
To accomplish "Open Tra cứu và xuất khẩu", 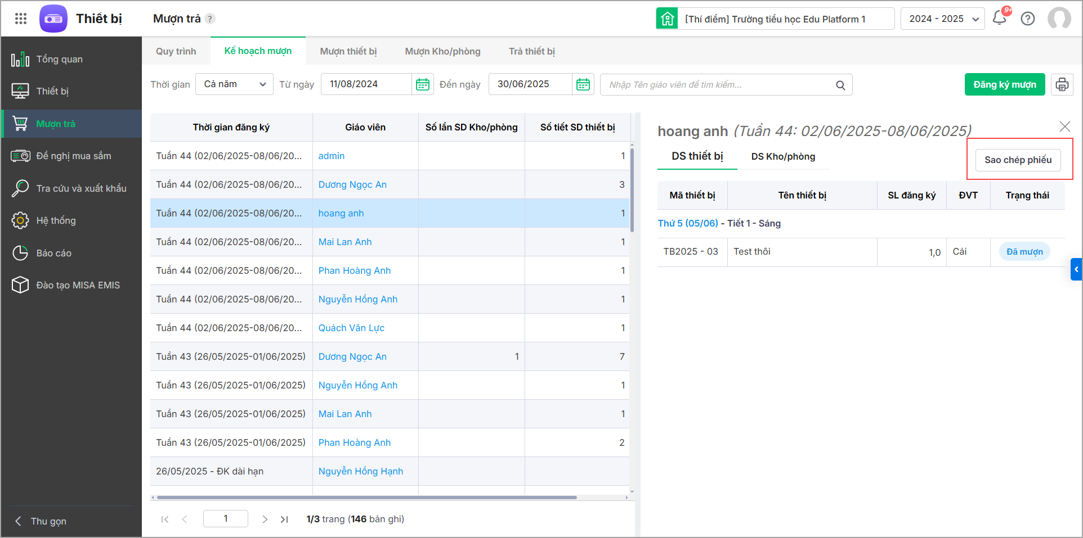I will 71,188.
